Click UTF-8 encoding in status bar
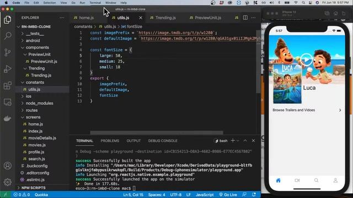Image resolution: width=353 pixels, height=198 pixels. tap(176, 195)
